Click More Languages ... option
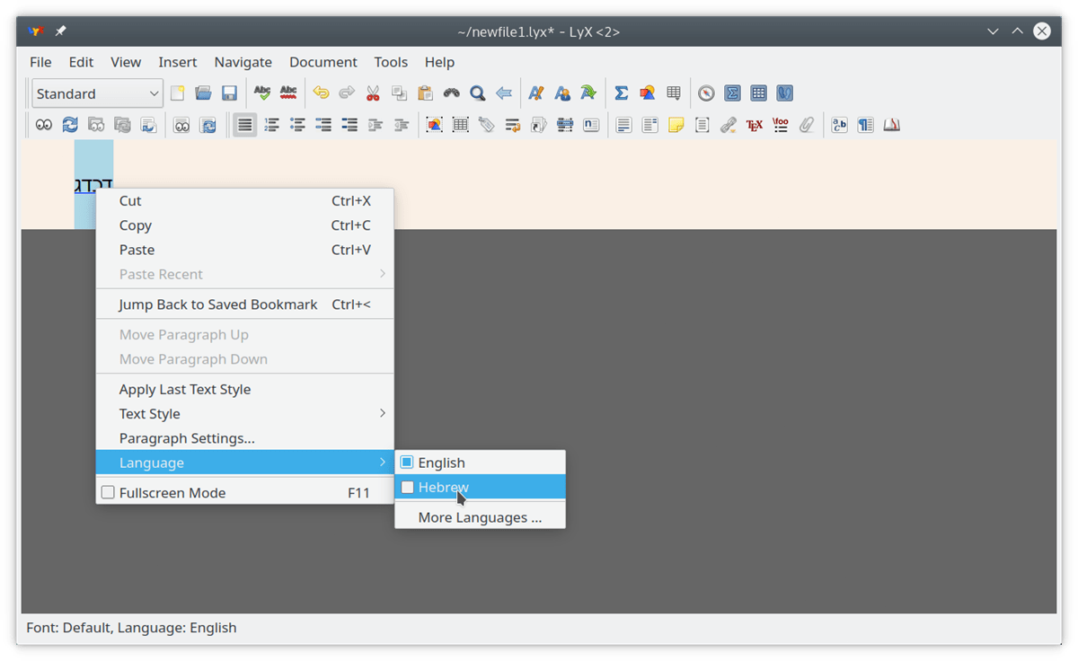 coord(480,517)
